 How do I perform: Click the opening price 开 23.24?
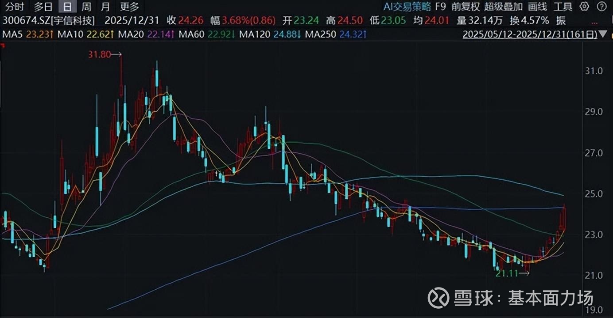tap(300, 20)
